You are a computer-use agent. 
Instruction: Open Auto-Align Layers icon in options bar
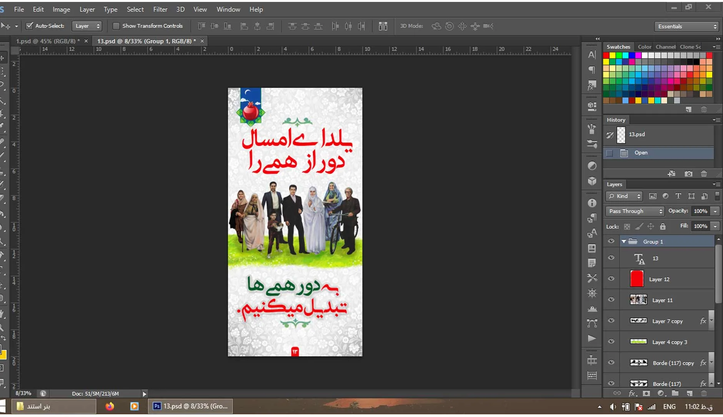click(x=383, y=26)
